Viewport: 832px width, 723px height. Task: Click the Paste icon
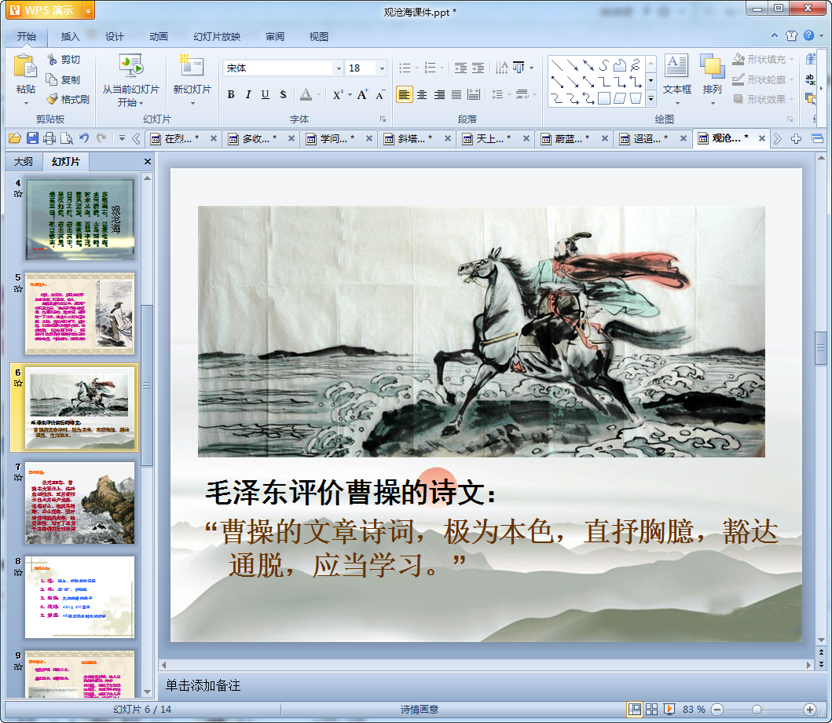tap(25, 68)
